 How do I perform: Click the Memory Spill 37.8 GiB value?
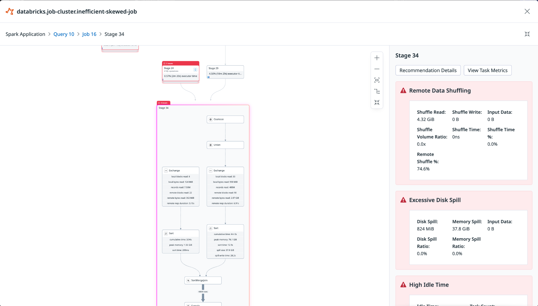(x=461, y=229)
